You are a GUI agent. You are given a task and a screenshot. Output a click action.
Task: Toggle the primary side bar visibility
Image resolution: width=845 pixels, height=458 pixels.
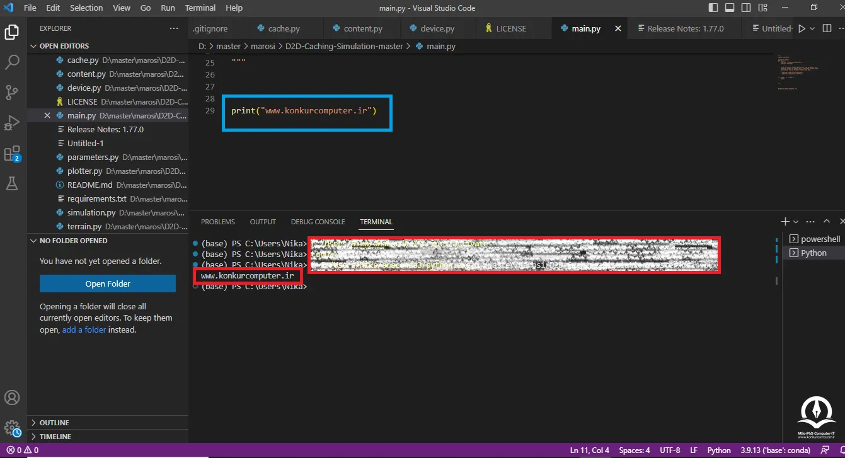tap(713, 8)
